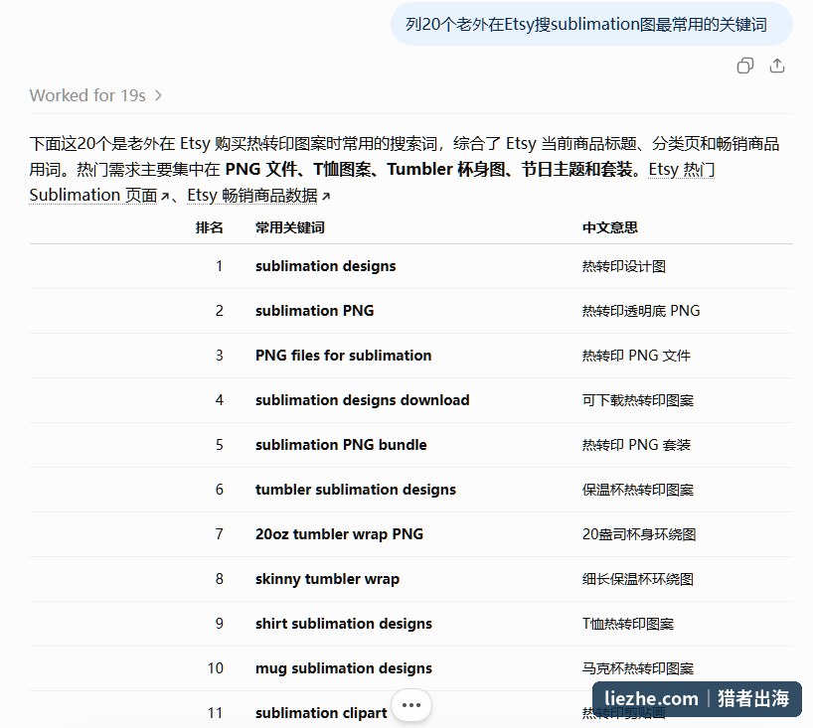Click the translation T恤热转印图案
813x728 pixels.
coord(628,624)
